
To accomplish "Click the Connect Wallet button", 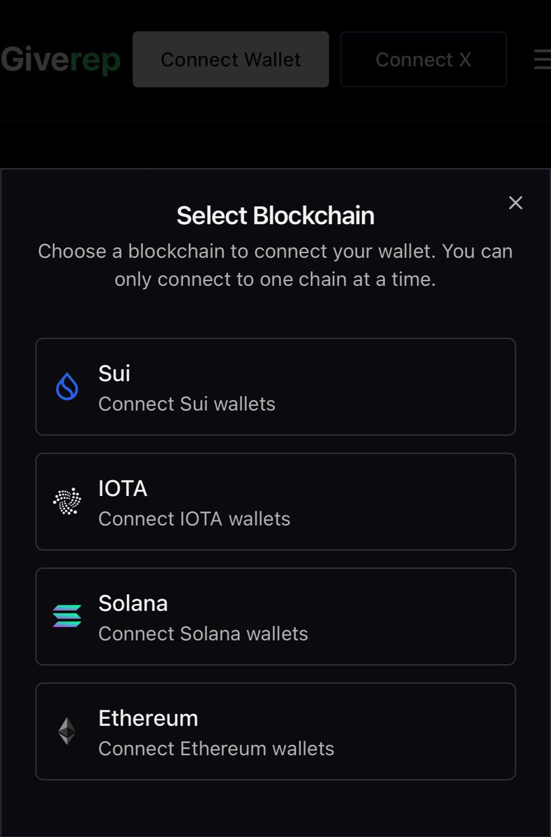I will (x=231, y=59).
